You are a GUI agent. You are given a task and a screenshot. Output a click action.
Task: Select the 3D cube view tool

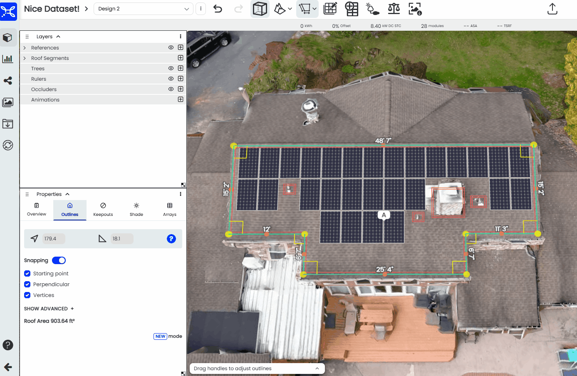260,9
